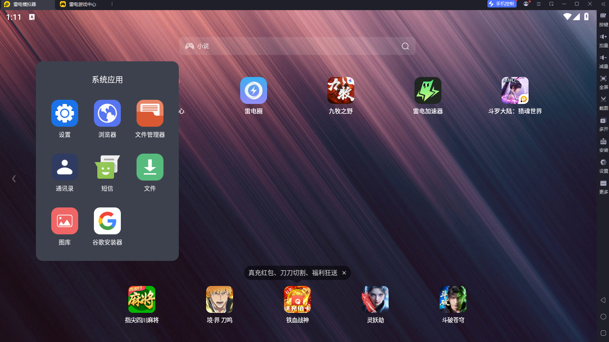Open the 雷电加速器 app
Screen dimensions: 609x342
[x=428, y=90]
